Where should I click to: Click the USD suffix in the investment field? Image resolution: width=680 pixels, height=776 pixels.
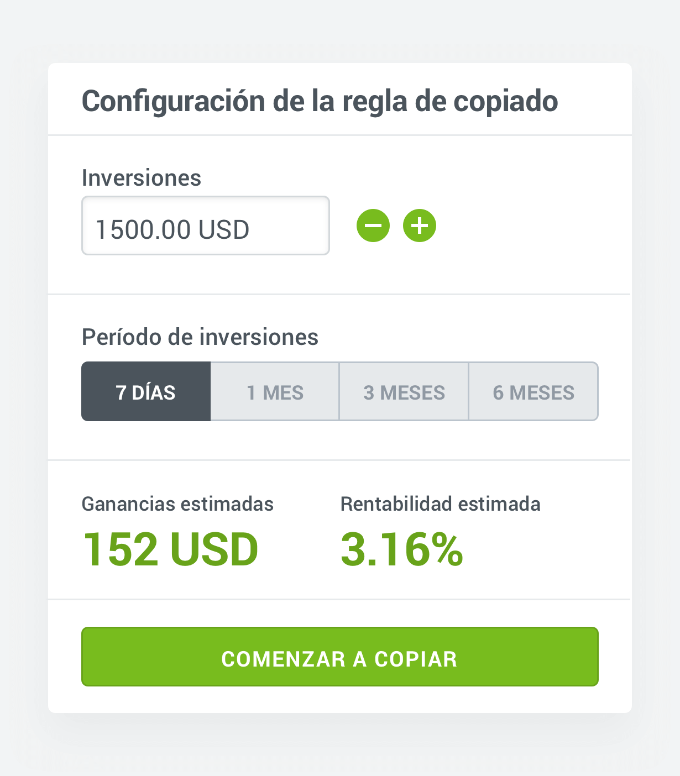pos(224,229)
